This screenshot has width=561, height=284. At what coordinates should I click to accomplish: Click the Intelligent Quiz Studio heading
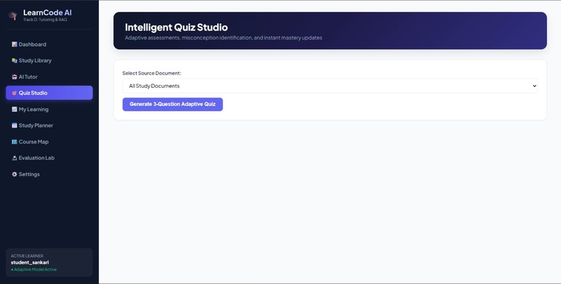[176, 27]
